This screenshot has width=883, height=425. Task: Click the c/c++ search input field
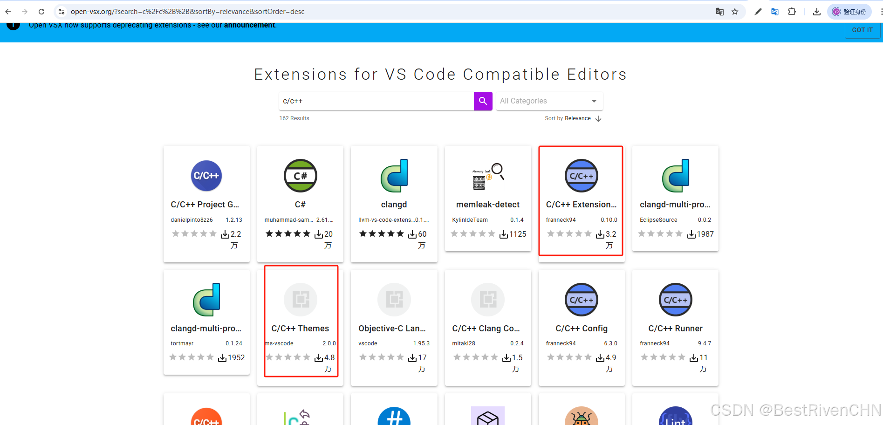376,101
